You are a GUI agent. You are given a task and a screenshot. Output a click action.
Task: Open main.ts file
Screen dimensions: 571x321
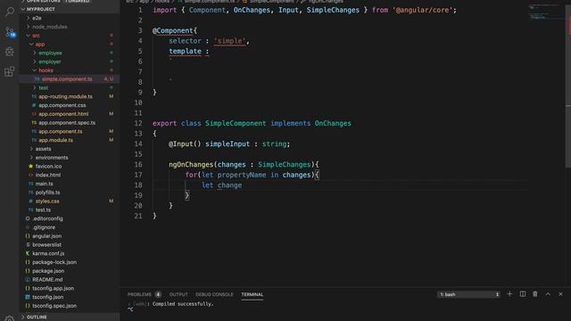click(44, 184)
